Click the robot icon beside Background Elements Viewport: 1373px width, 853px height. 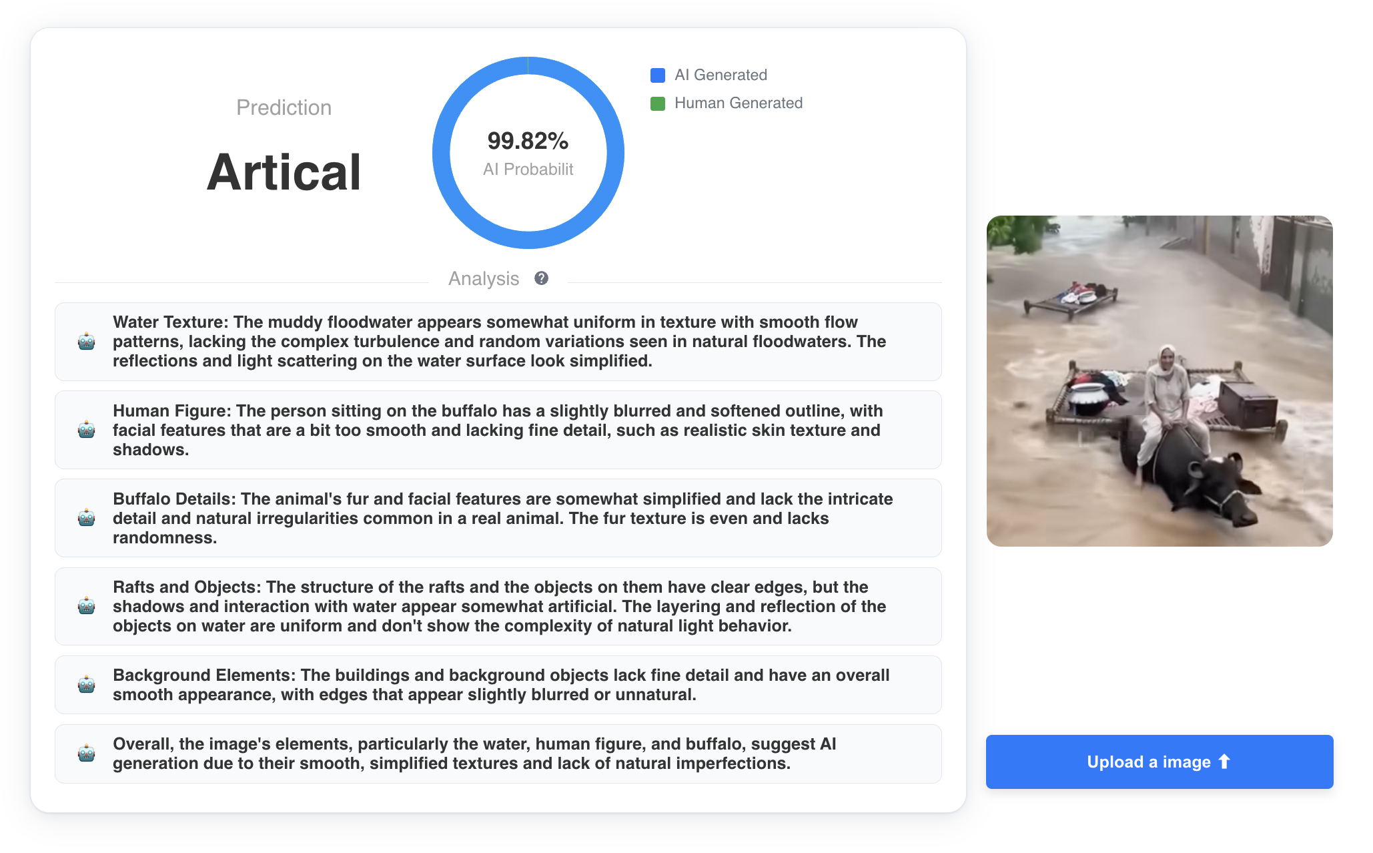point(87,685)
